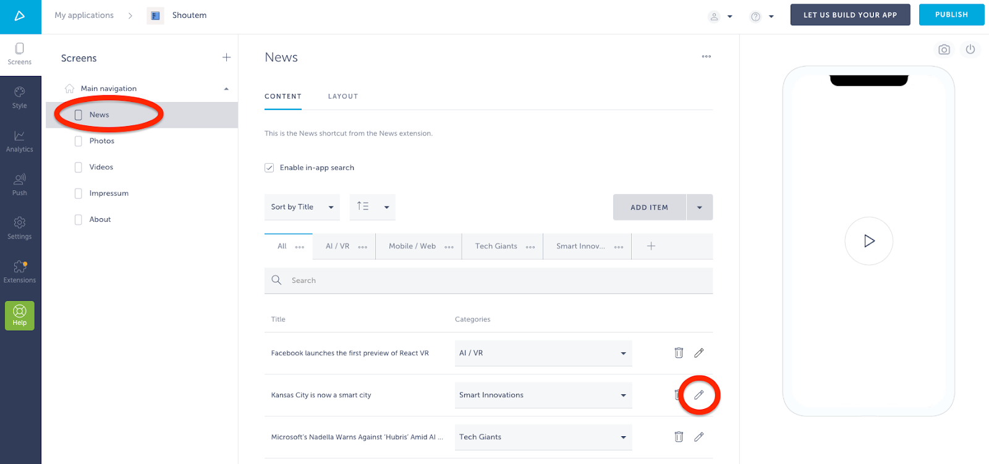Open the Screens section in sidebar

[20, 54]
